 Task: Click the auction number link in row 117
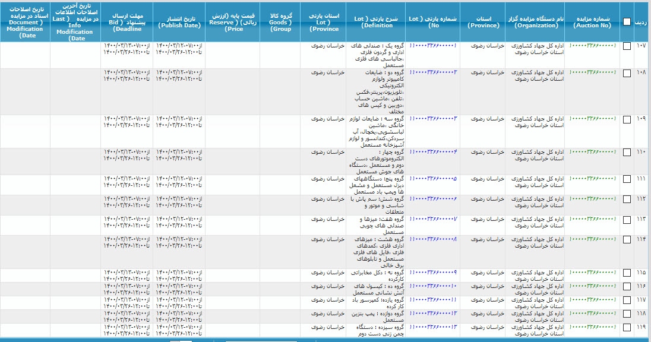(592, 299)
